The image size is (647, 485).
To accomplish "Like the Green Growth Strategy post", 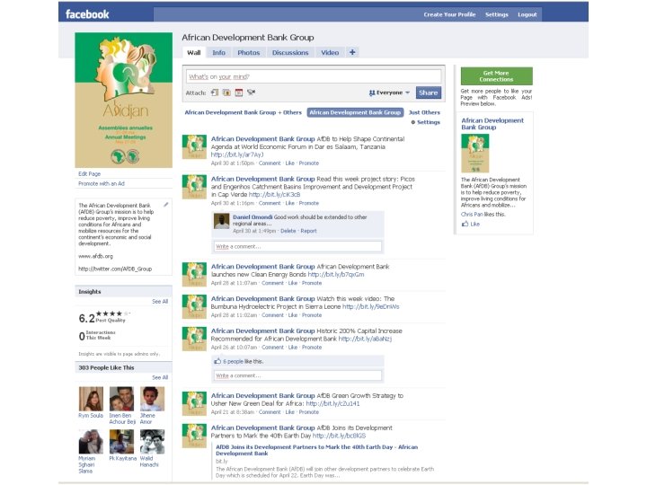I will 289,412.
